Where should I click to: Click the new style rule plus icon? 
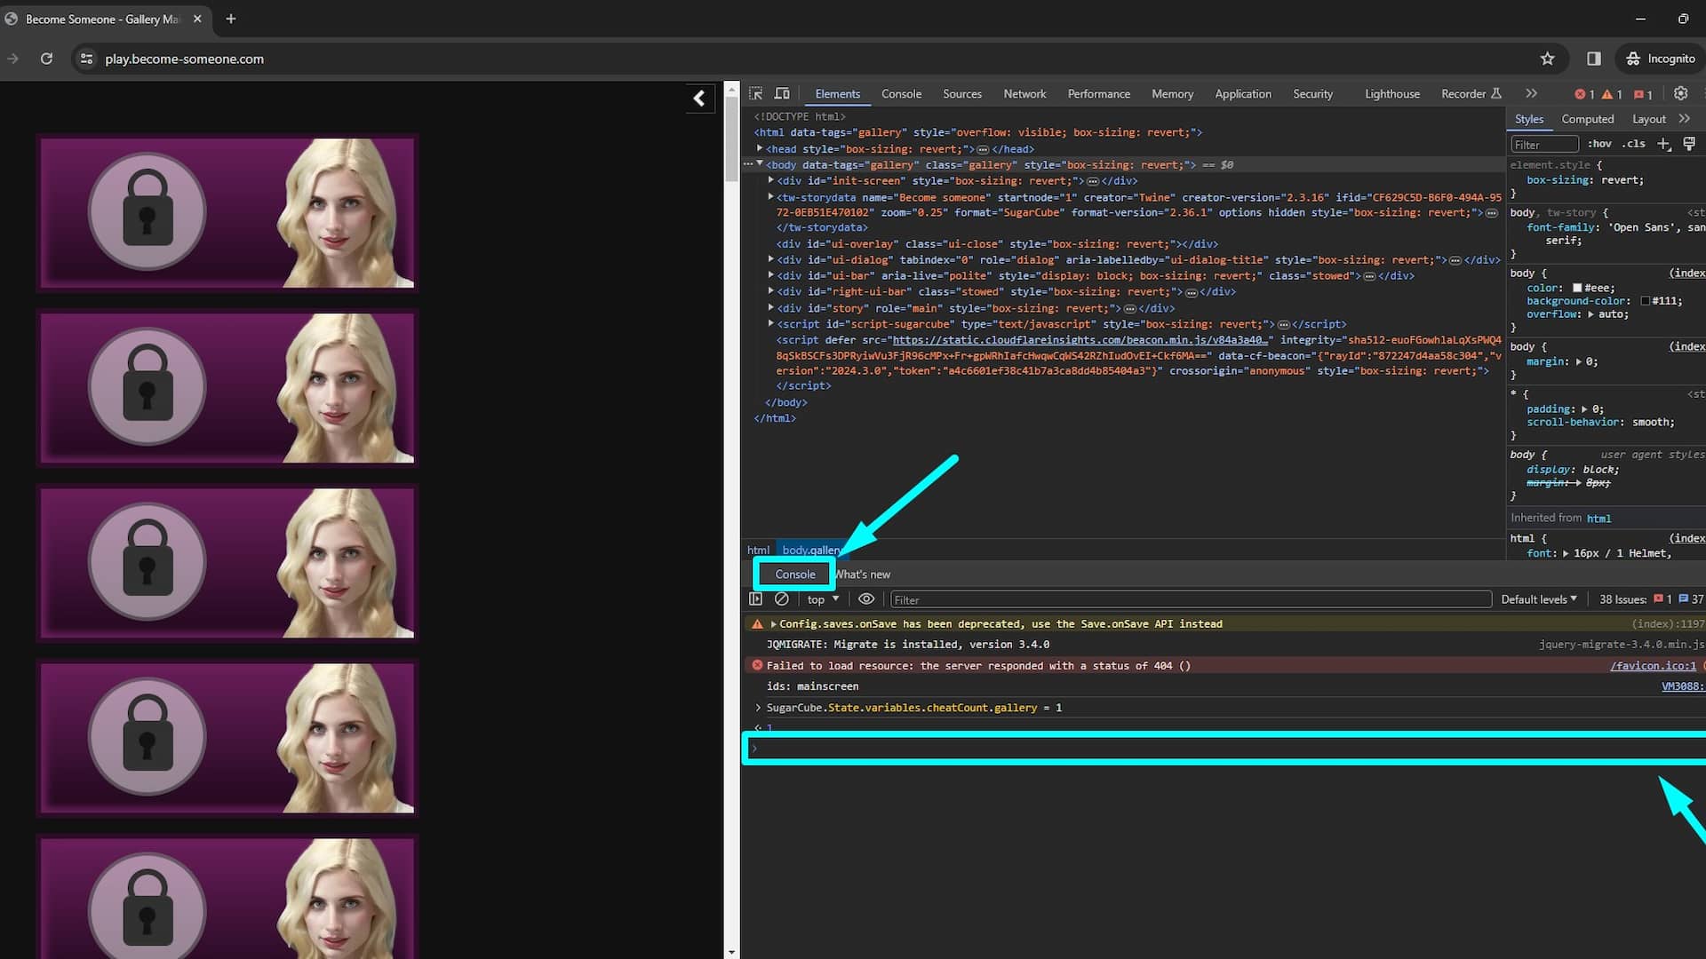pyautogui.click(x=1663, y=144)
